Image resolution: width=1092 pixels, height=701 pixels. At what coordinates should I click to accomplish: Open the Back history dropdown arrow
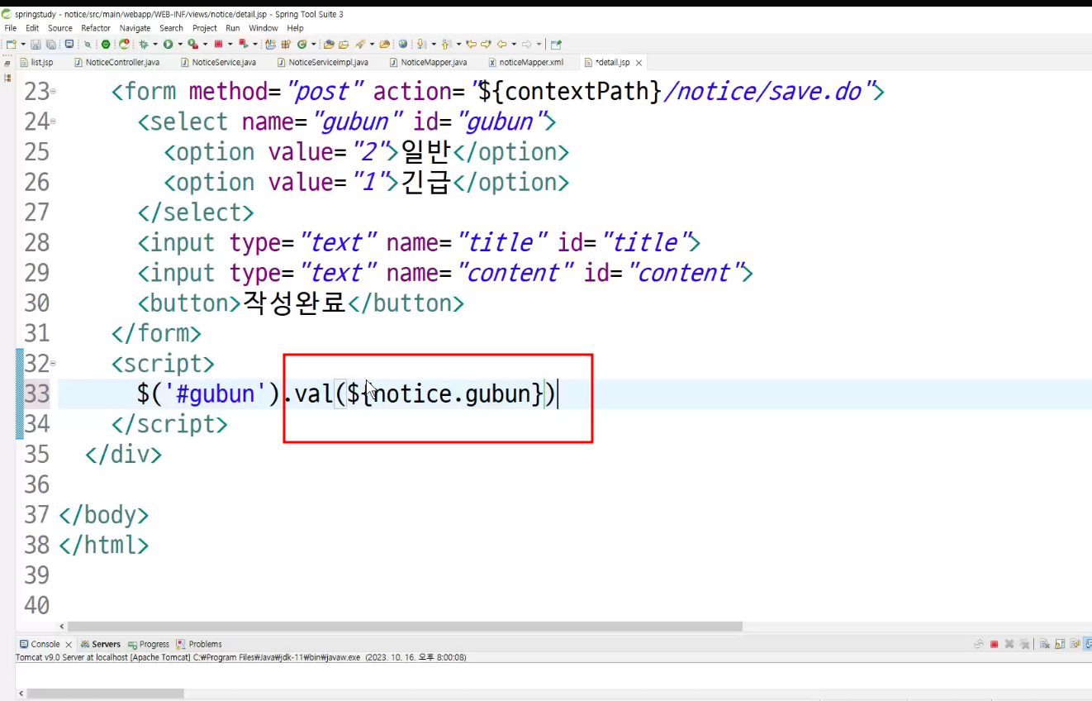pyautogui.click(x=514, y=45)
